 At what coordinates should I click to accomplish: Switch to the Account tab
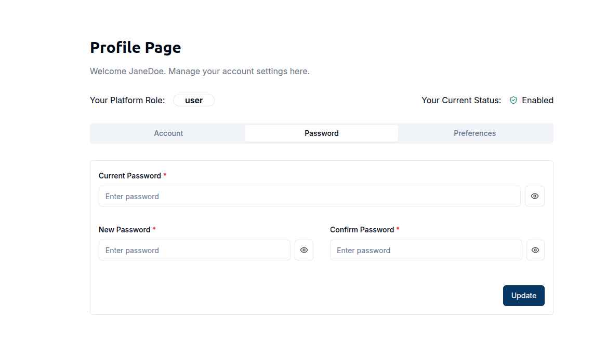(168, 133)
